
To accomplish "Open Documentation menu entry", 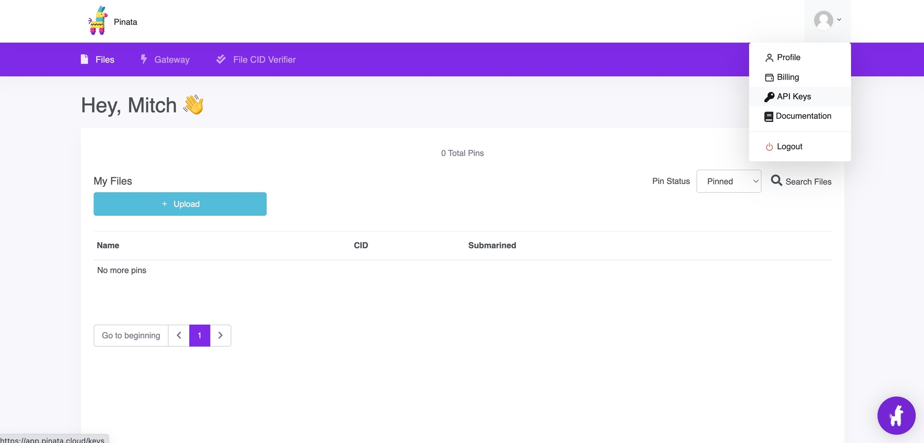I will click(x=803, y=116).
